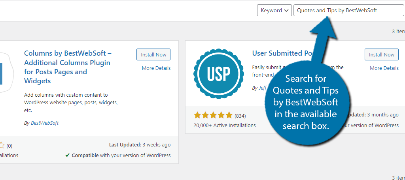Image resolution: width=405 pixels, height=180 pixels.
Task: Install the Columns by BestWebSoft plugin
Action: pos(153,54)
